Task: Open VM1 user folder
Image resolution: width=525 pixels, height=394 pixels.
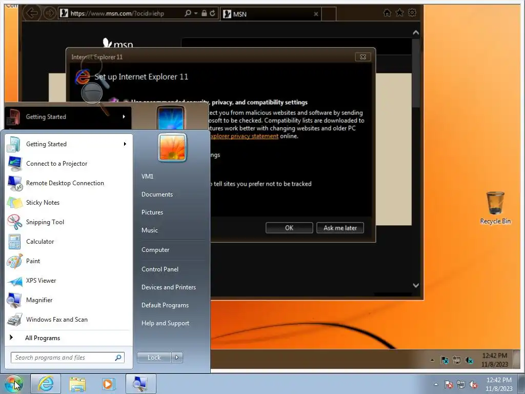Action: pos(147,176)
